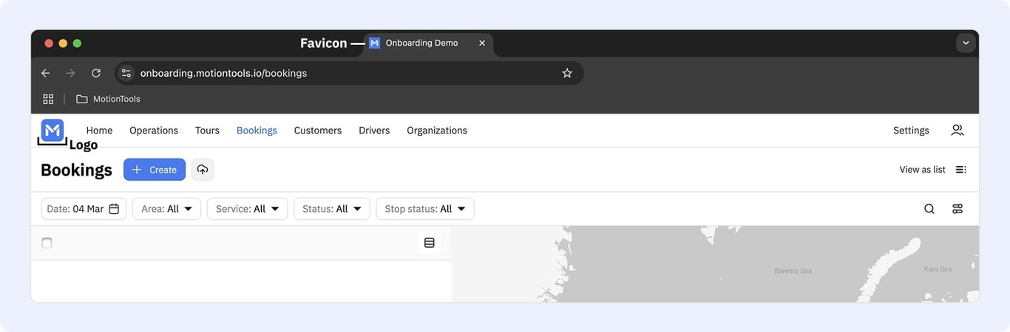1010x332 pixels.
Task: Open the Customers menu item
Action: tap(318, 131)
